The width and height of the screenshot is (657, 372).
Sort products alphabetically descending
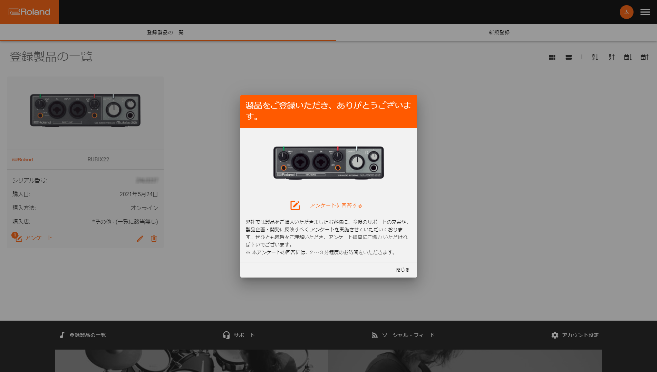point(611,57)
